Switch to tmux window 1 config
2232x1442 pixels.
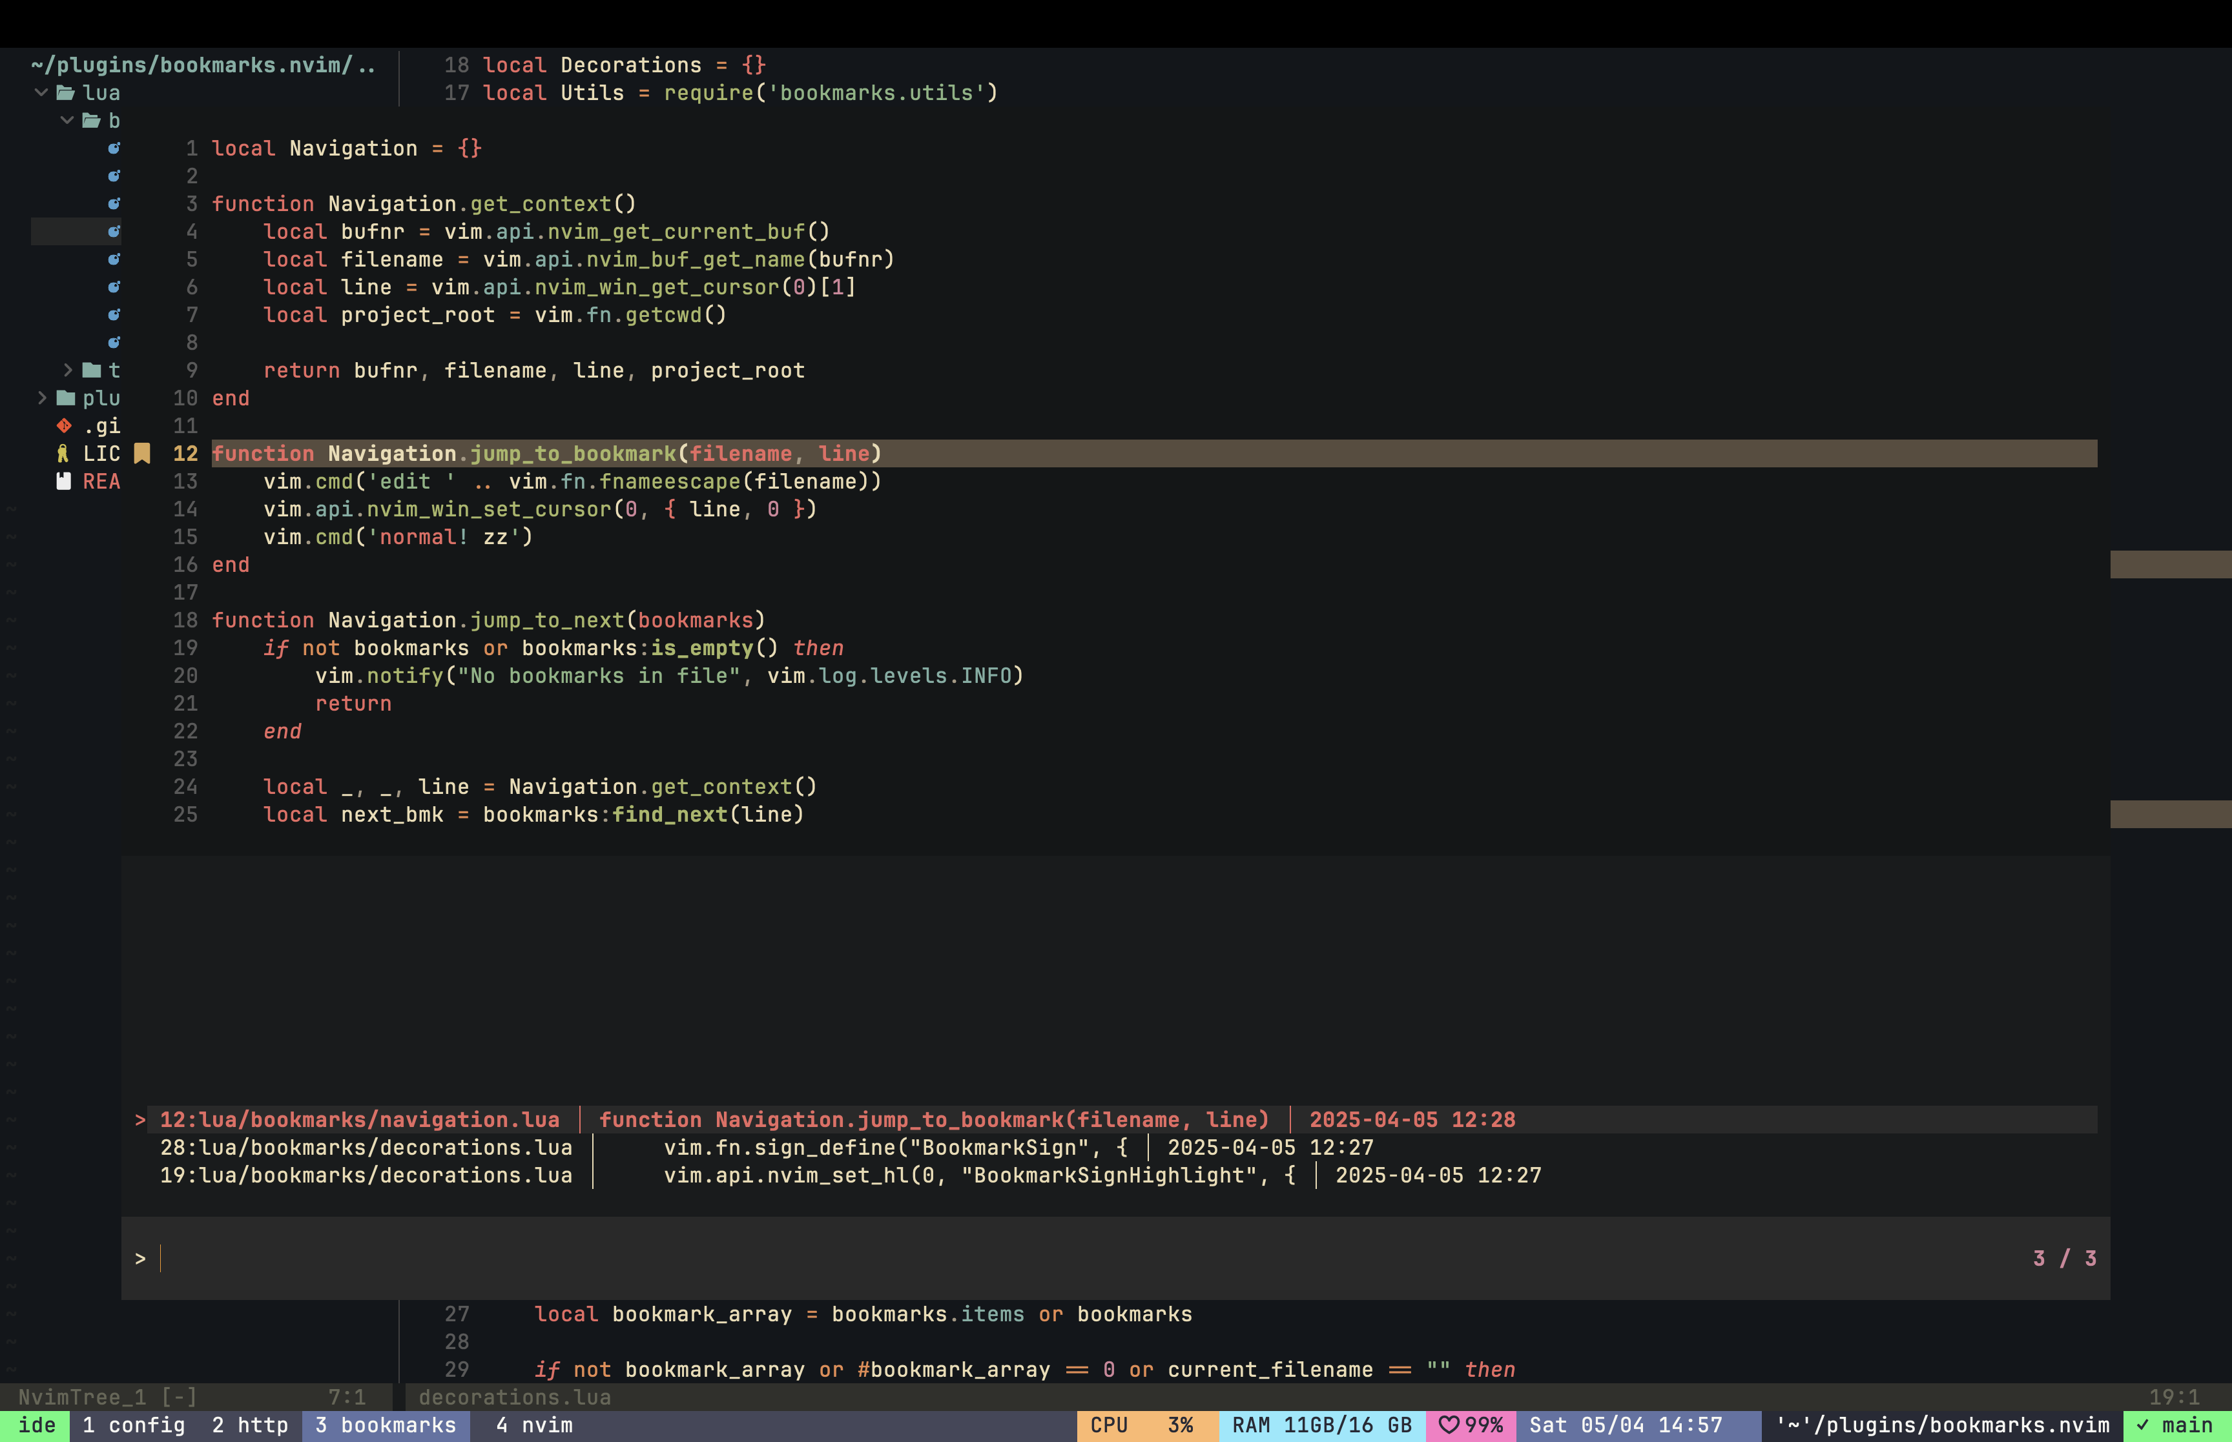[133, 1425]
